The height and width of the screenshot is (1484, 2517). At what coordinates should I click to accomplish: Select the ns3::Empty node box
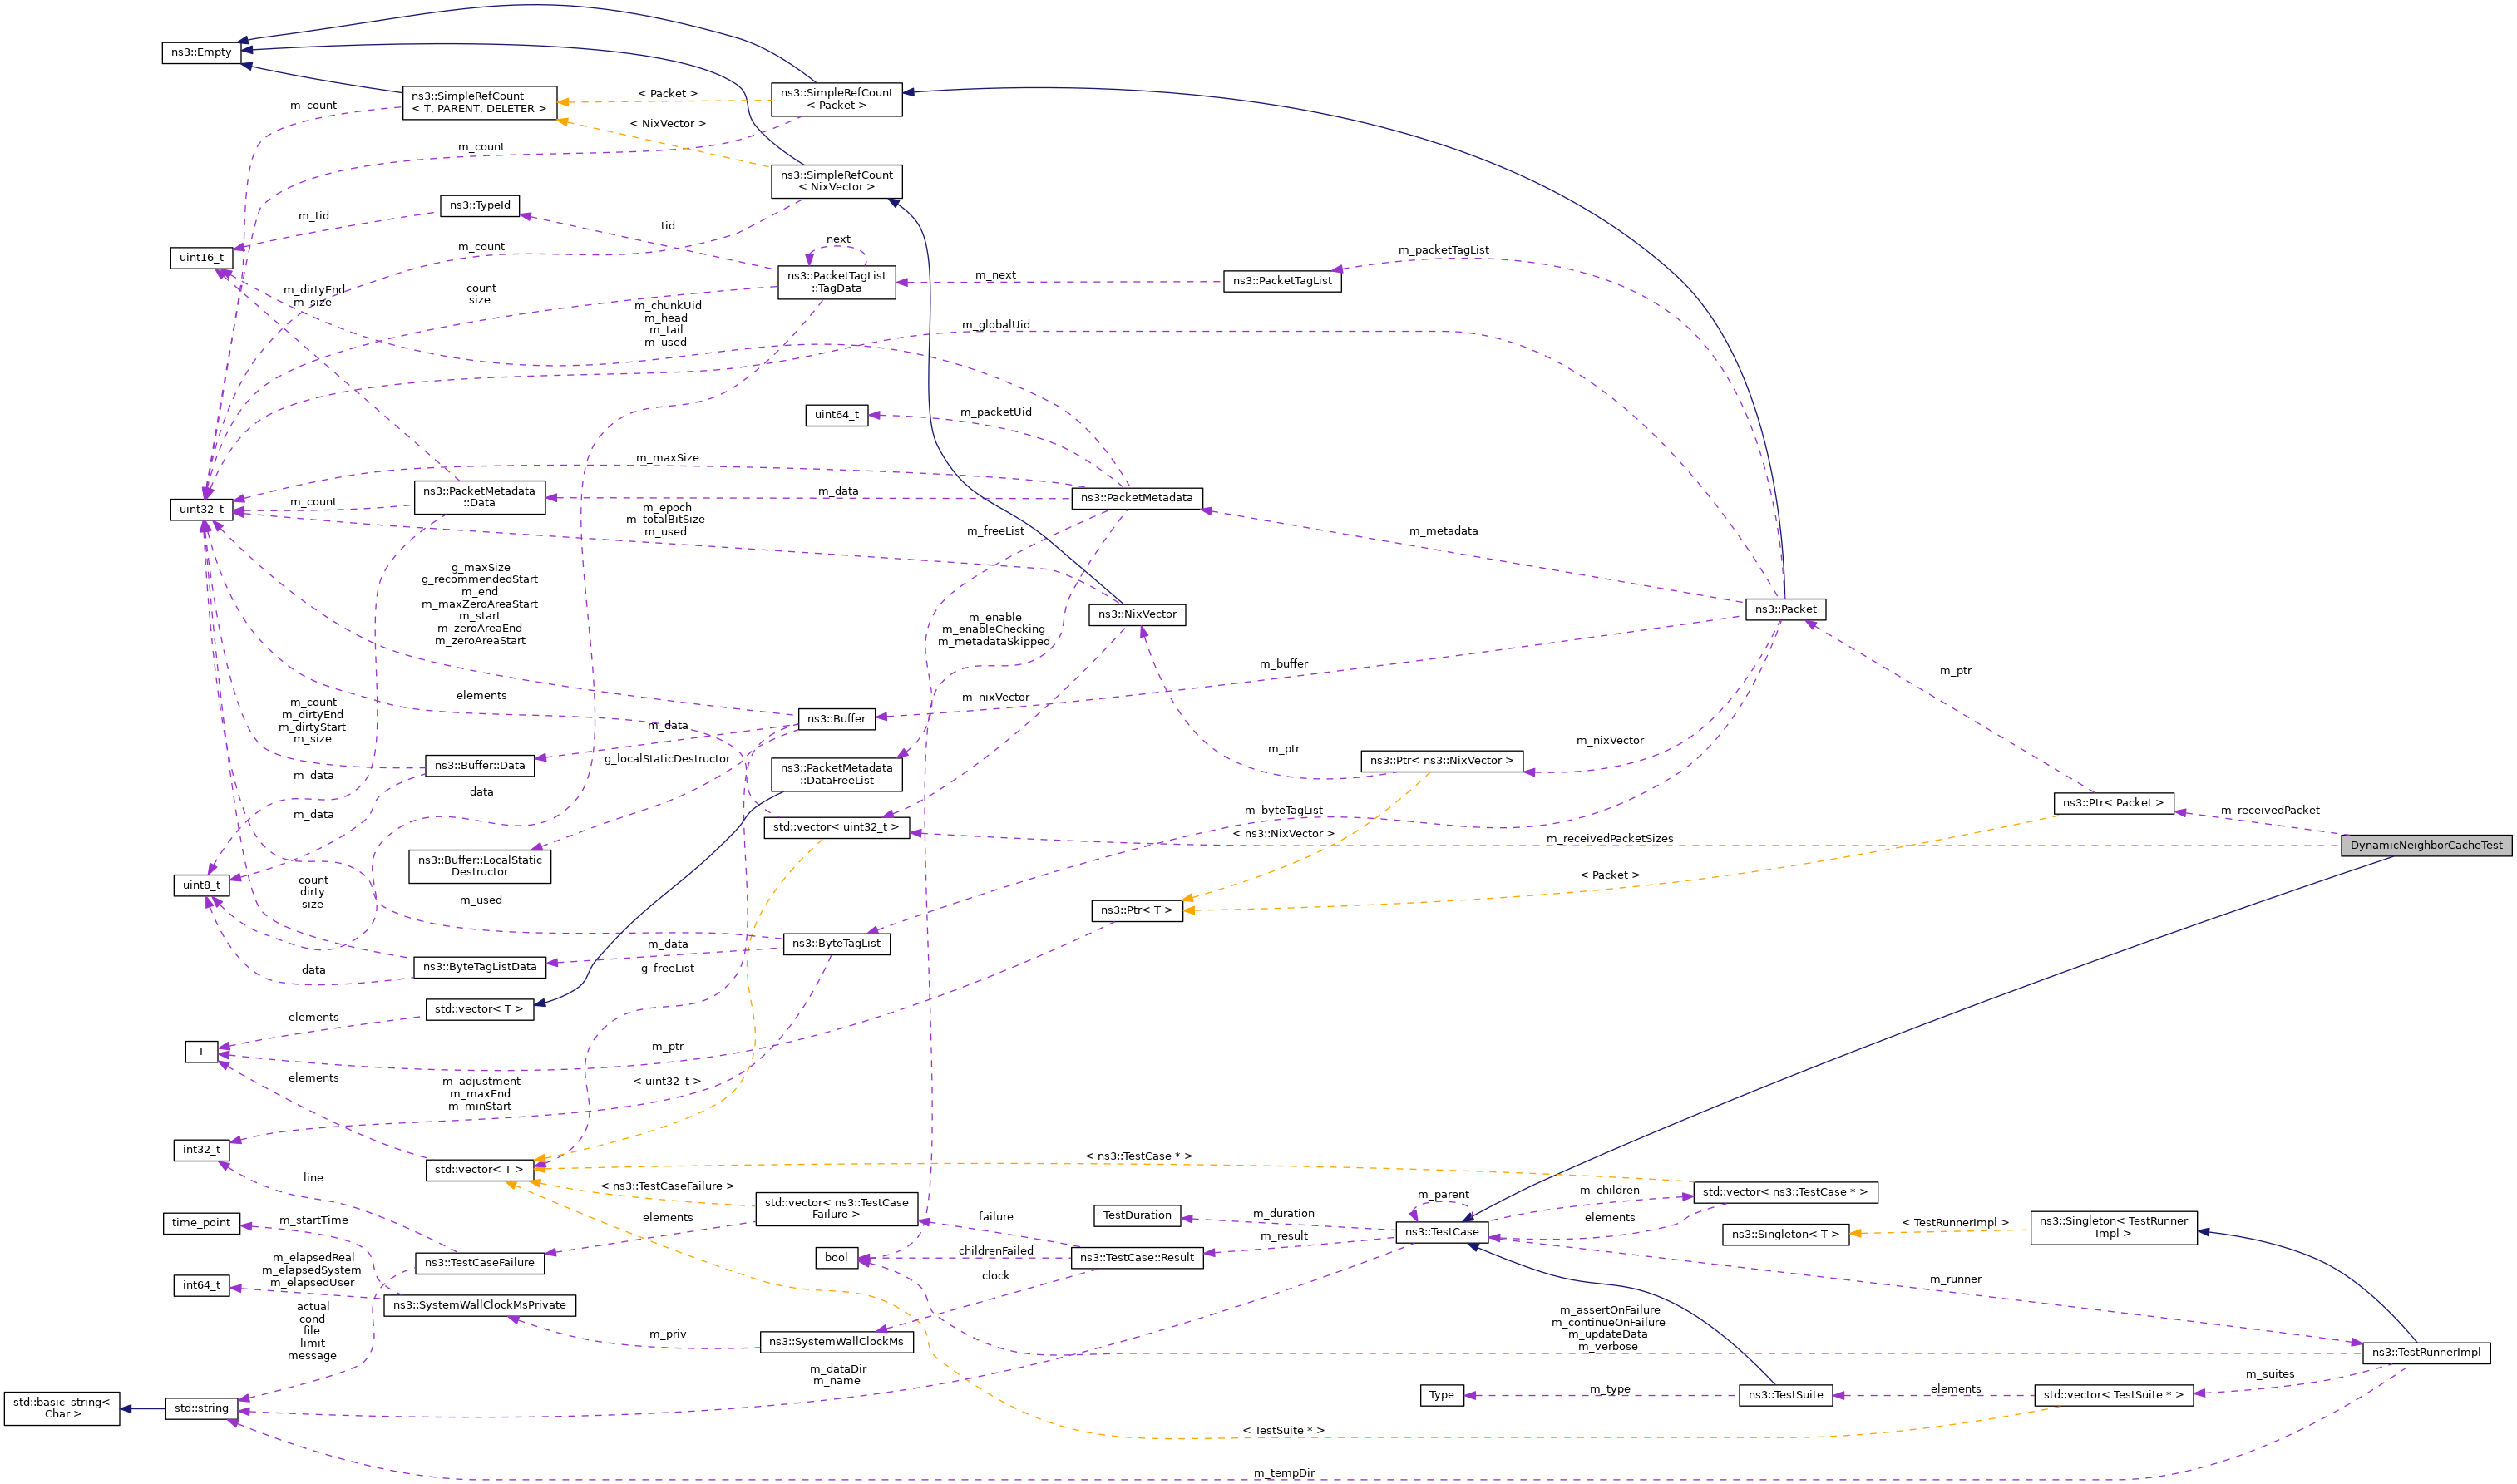(201, 52)
